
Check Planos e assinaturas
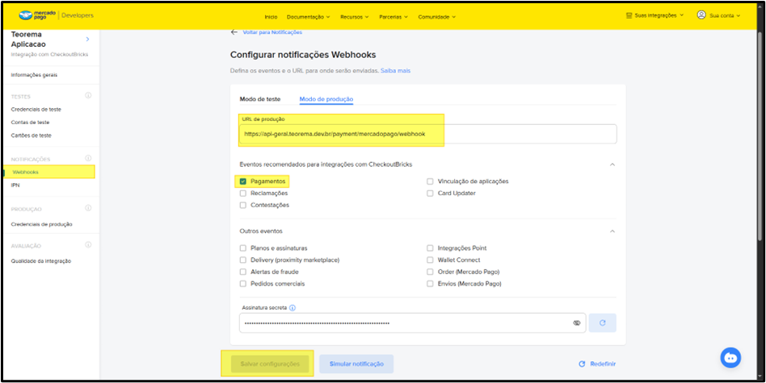(x=242, y=248)
